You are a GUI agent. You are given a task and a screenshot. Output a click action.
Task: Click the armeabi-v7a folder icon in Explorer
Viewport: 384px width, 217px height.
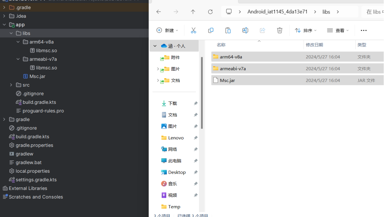216,68
